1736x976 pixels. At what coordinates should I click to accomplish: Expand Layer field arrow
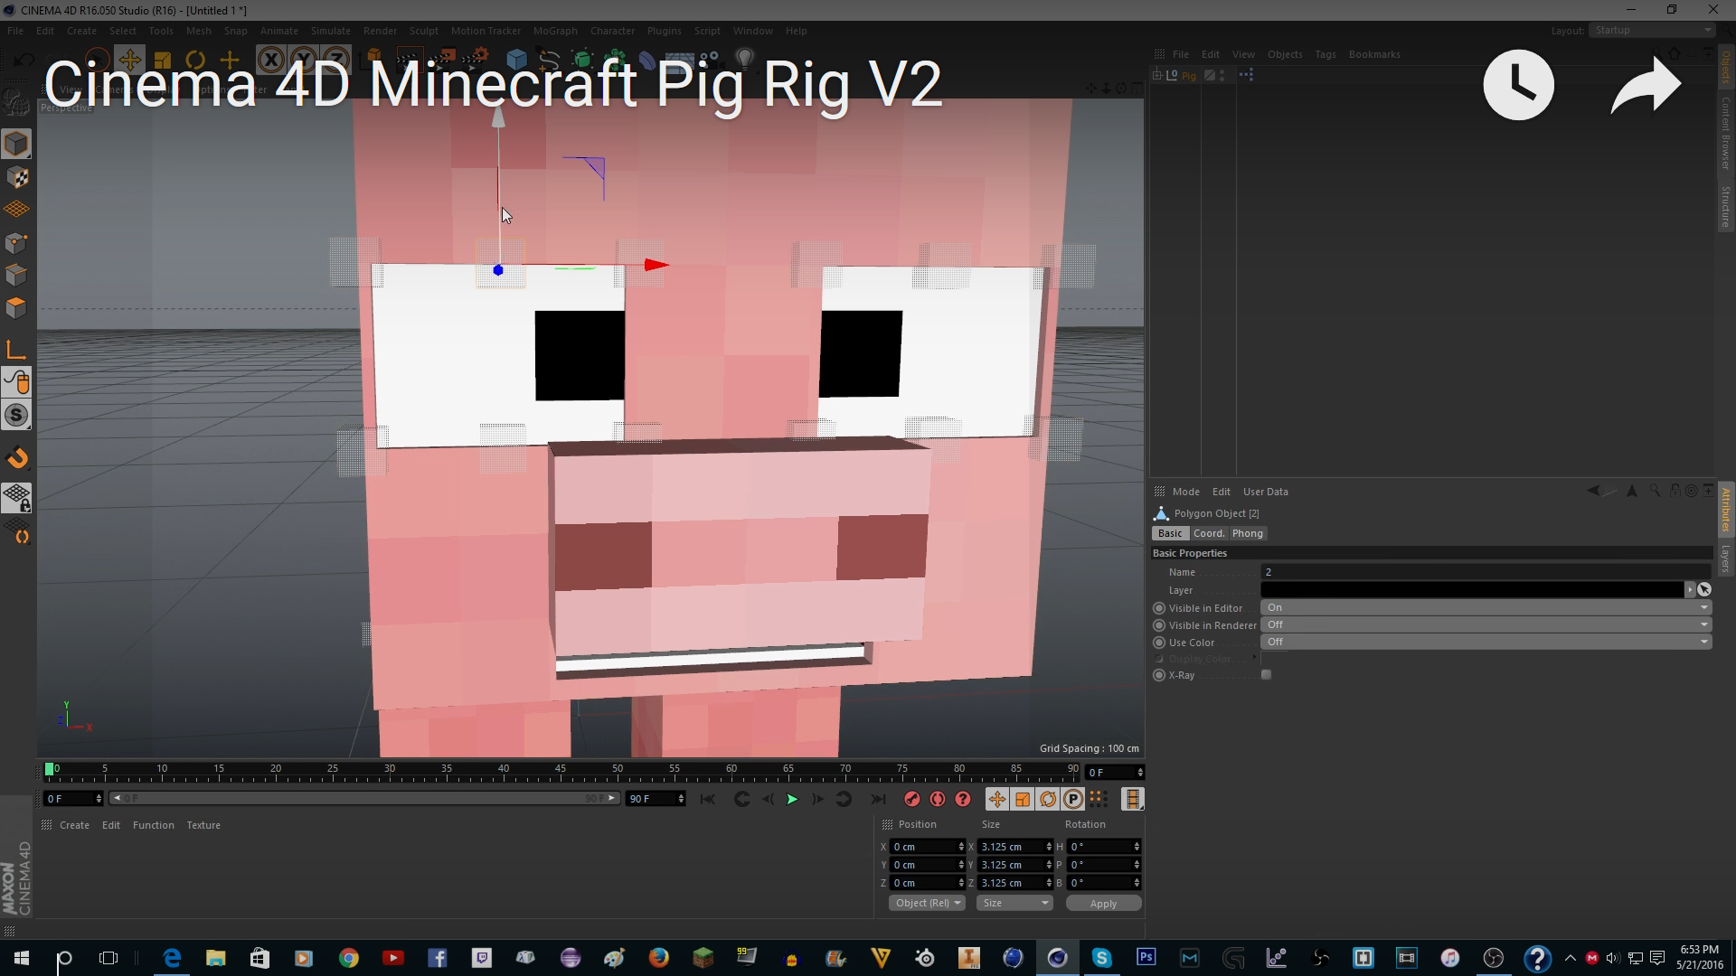1689,589
